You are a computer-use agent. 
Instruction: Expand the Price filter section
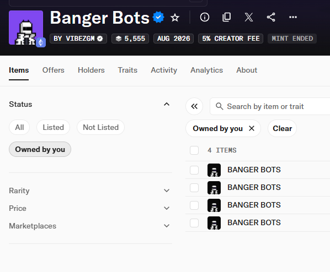(x=91, y=208)
